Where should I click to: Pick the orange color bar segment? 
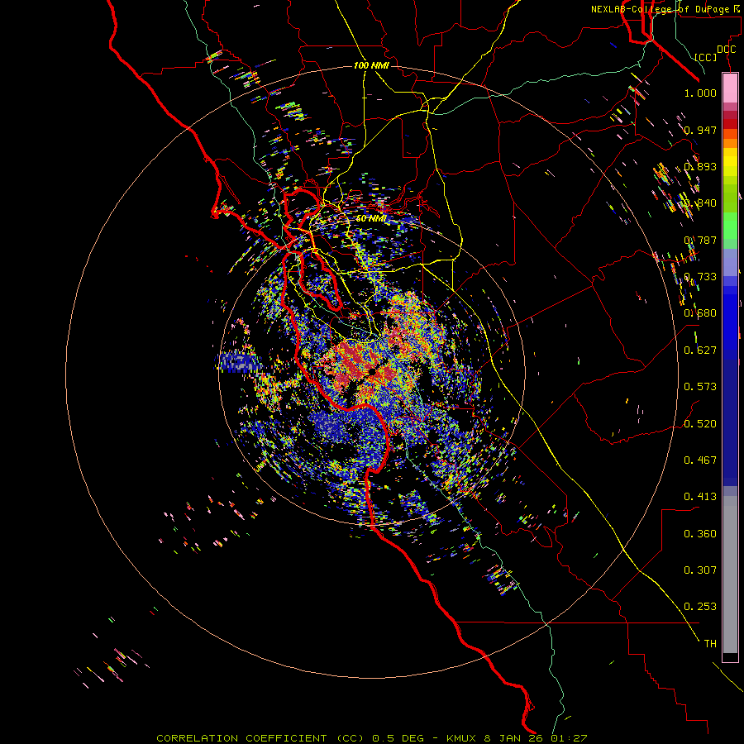(730, 143)
